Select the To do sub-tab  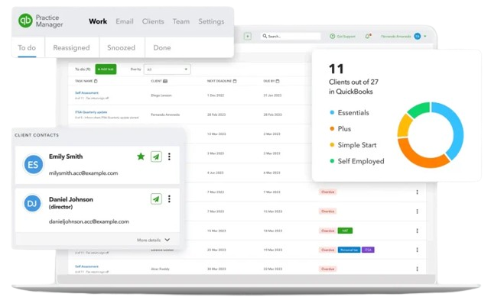[x=27, y=47]
